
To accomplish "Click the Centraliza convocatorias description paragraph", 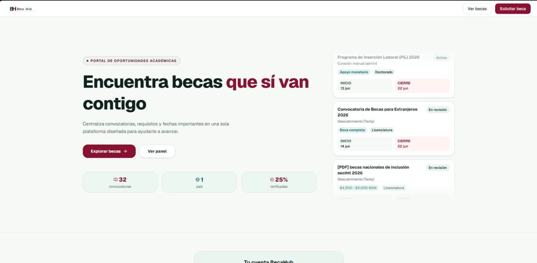I will tap(156, 127).
